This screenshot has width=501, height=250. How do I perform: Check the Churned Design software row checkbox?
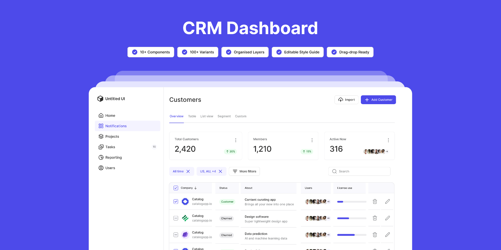[176, 218]
